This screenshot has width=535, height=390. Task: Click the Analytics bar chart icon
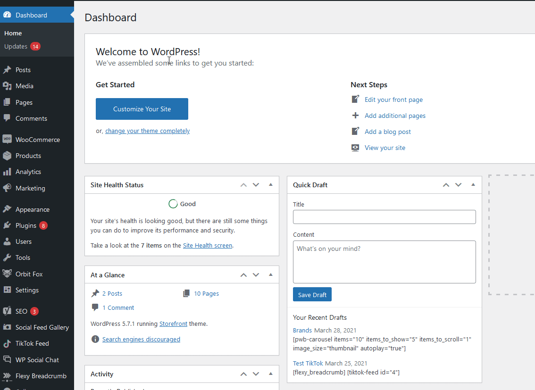(7, 172)
